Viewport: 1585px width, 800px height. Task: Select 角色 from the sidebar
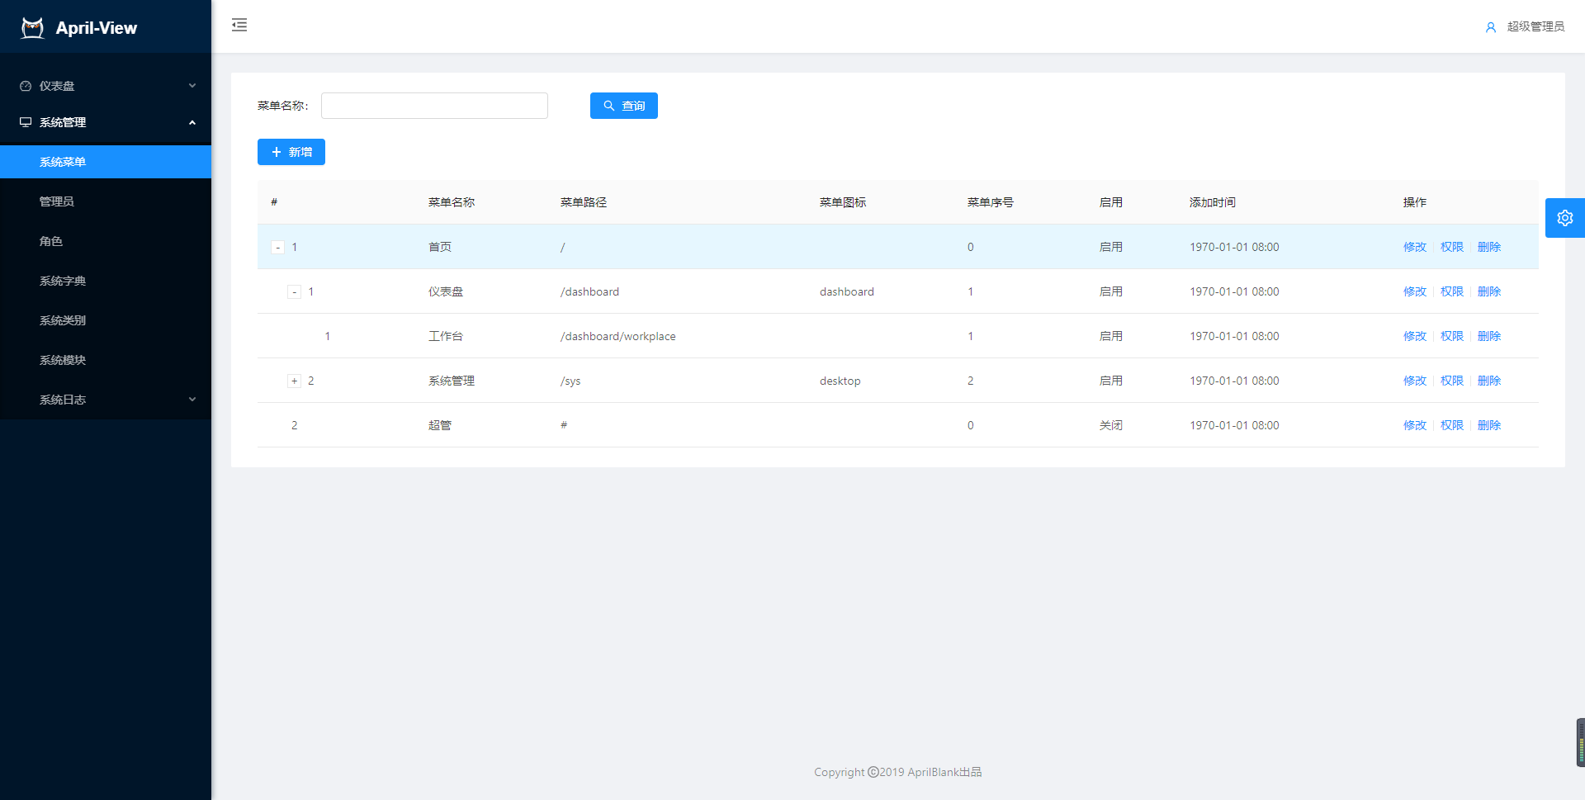click(51, 241)
